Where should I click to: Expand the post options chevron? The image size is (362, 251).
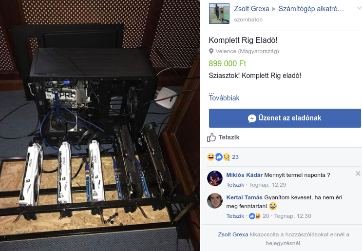coord(359,8)
